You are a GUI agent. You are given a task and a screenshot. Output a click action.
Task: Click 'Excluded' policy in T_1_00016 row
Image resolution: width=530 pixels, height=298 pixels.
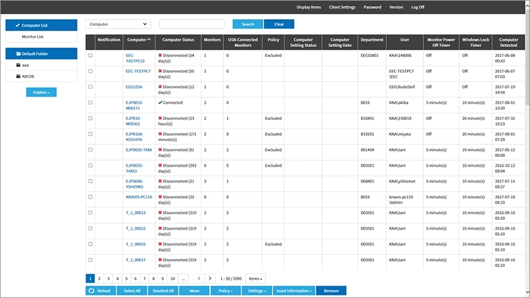(x=273, y=244)
